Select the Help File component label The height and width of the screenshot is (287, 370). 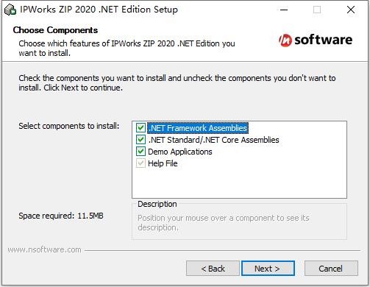[163, 163]
